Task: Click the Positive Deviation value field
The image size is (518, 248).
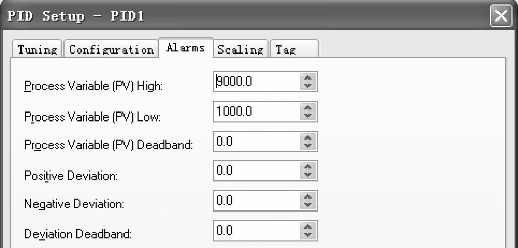Action: click(x=257, y=170)
